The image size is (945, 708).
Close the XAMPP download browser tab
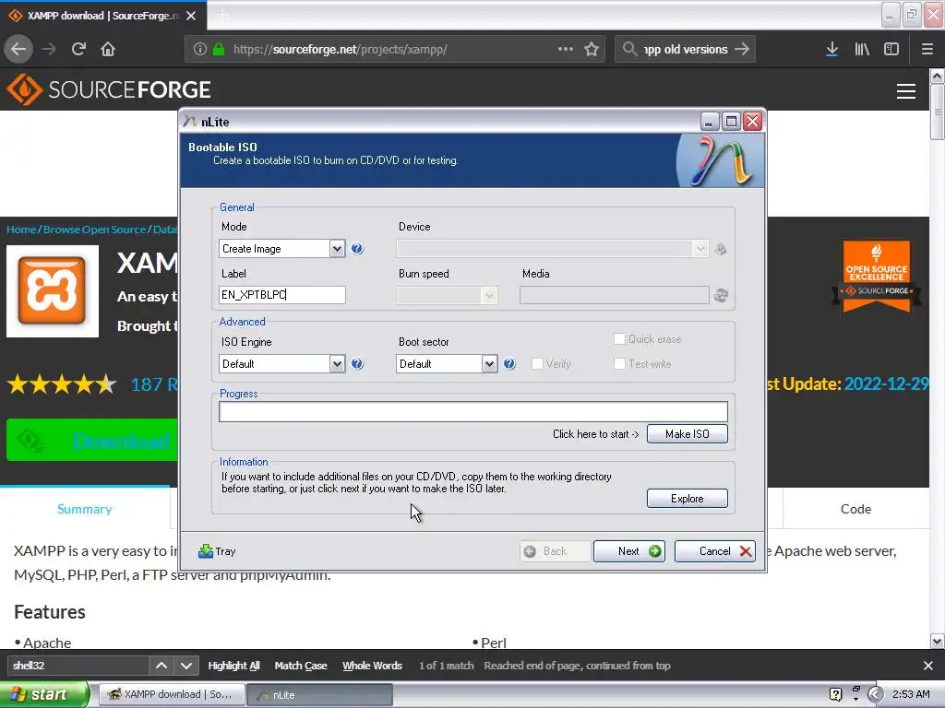191,16
